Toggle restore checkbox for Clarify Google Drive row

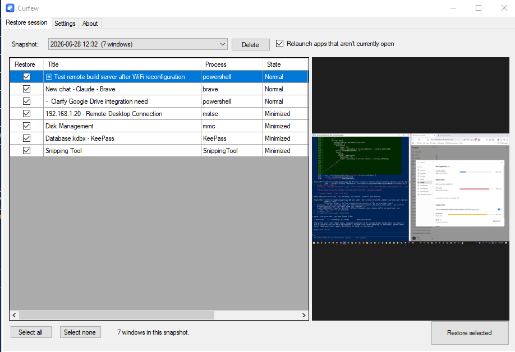click(26, 101)
